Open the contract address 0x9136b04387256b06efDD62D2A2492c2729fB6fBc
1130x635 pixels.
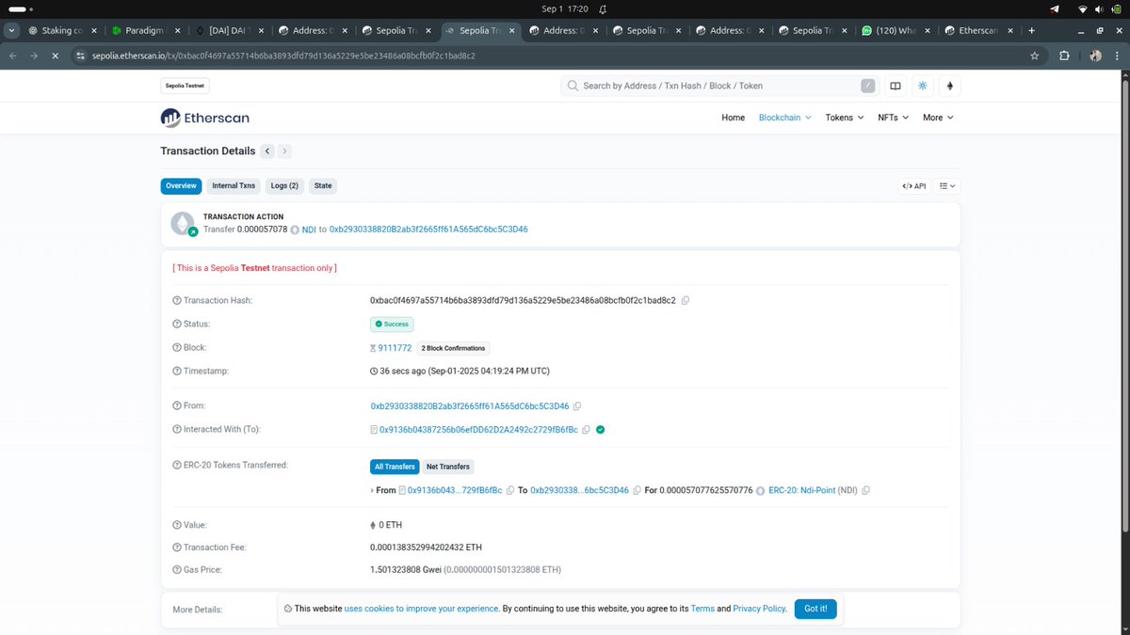[x=478, y=430]
